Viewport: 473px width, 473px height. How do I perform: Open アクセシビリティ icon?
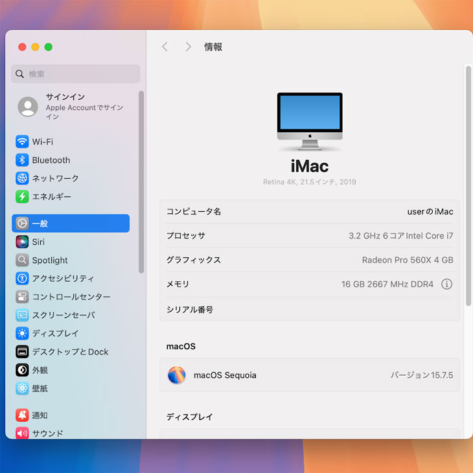22,278
